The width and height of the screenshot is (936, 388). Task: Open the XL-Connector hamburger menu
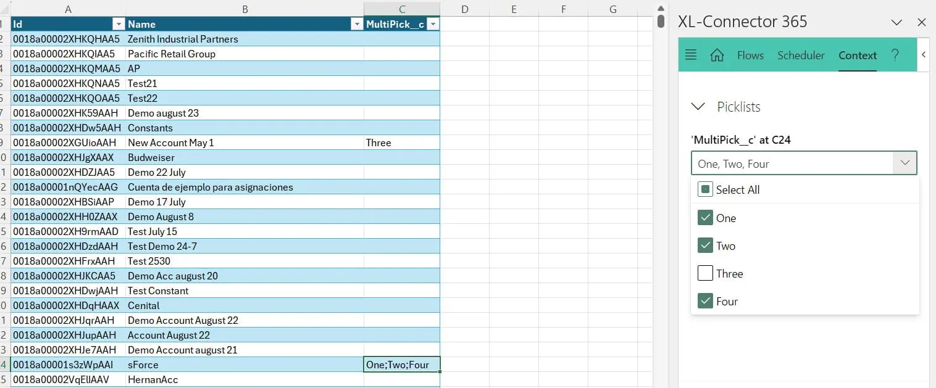coord(691,55)
